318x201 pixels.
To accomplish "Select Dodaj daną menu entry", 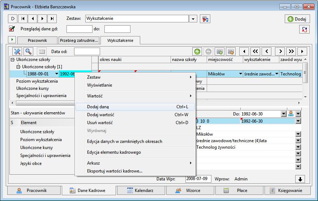I will (x=135, y=107).
